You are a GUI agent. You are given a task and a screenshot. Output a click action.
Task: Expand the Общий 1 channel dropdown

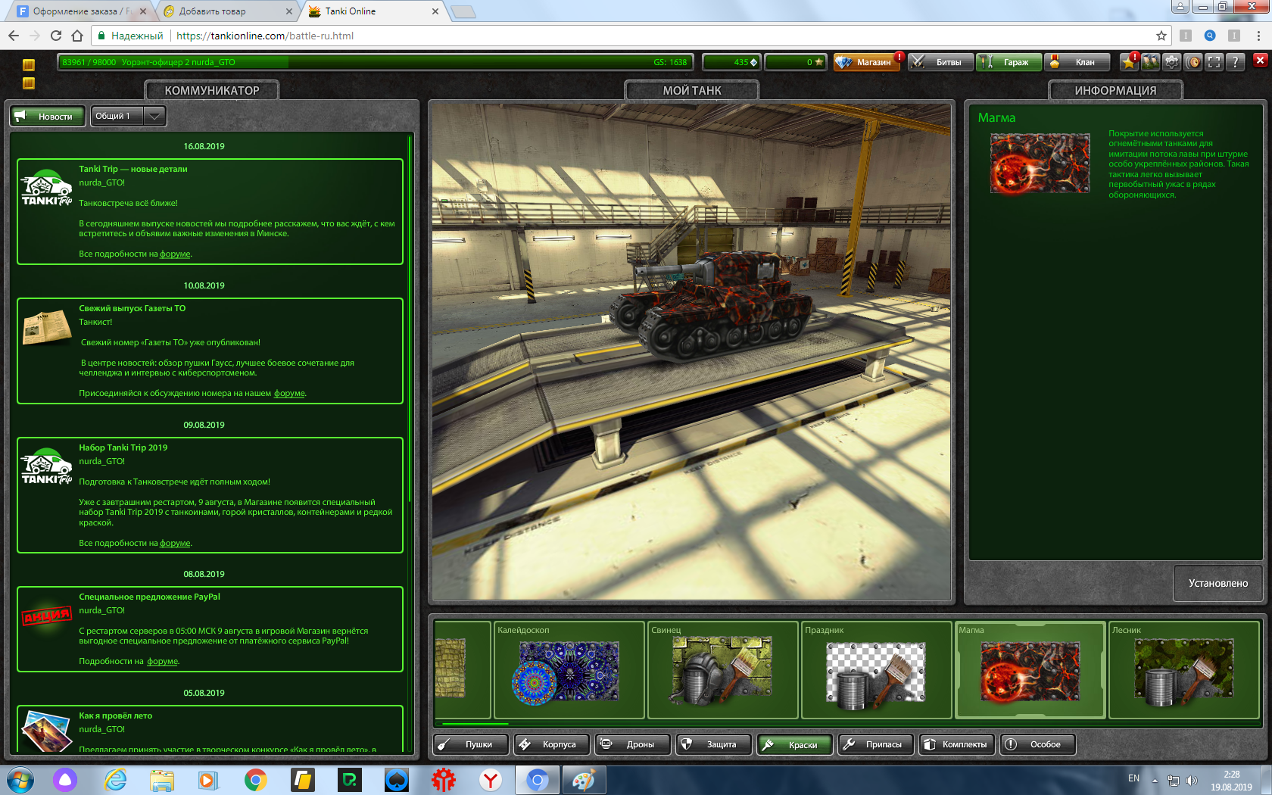coord(154,116)
